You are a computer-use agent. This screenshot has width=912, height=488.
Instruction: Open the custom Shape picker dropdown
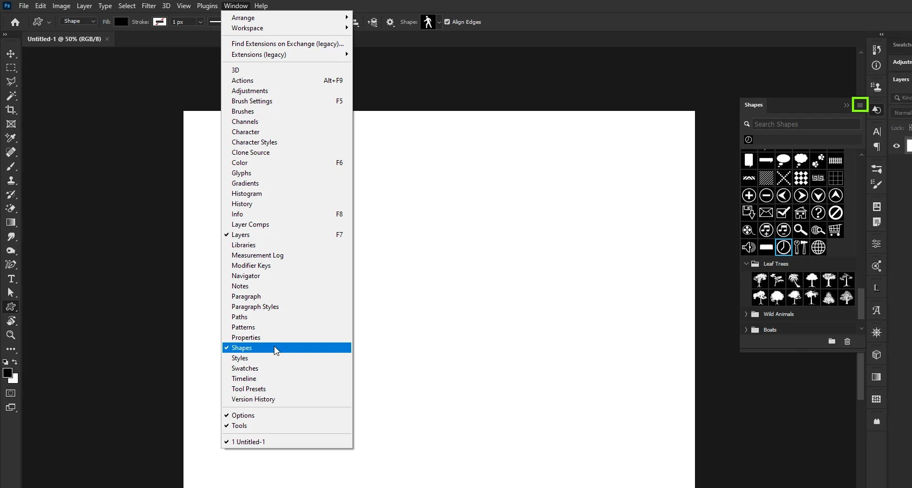pyautogui.click(x=439, y=22)
